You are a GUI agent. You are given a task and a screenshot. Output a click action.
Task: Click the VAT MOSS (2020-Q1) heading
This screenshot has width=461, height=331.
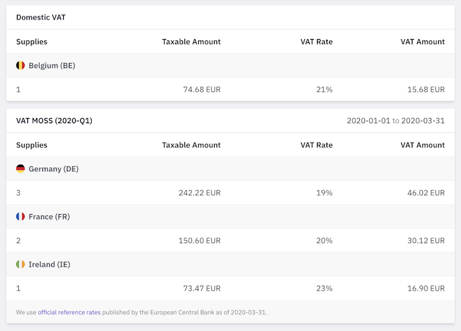[x=54, y=121]
